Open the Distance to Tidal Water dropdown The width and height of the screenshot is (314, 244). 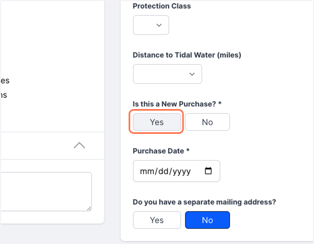point(167,74)
